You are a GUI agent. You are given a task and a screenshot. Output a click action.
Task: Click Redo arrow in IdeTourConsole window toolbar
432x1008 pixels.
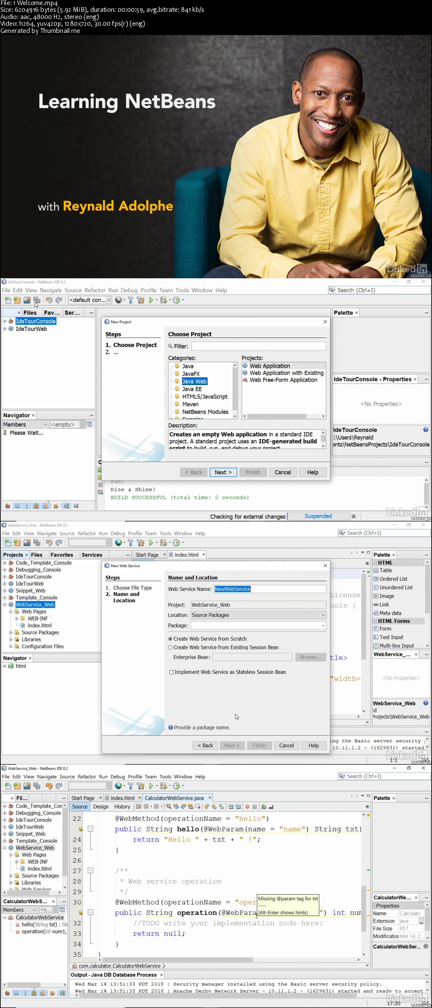click(x=59, y=300)
